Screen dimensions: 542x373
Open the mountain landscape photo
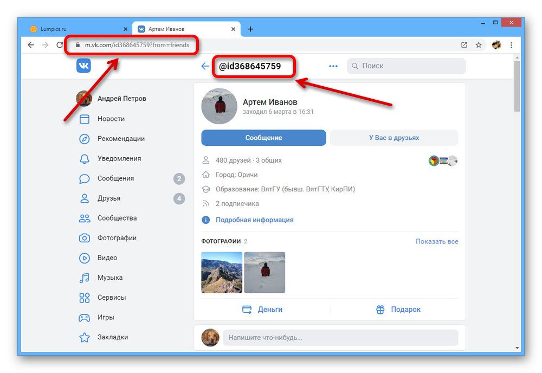pyautogui.click(x=222, y=272)
